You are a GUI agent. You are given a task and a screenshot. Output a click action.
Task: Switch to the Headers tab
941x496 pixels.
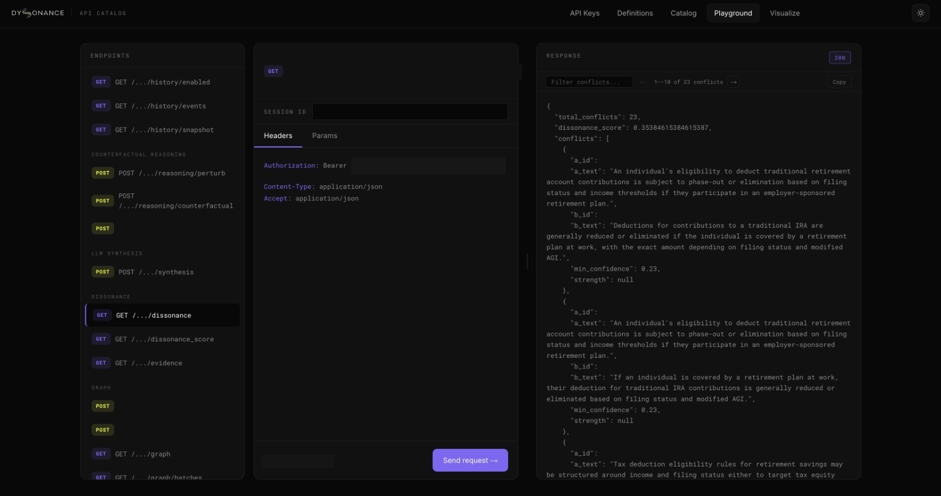click(x=278, y=136)
